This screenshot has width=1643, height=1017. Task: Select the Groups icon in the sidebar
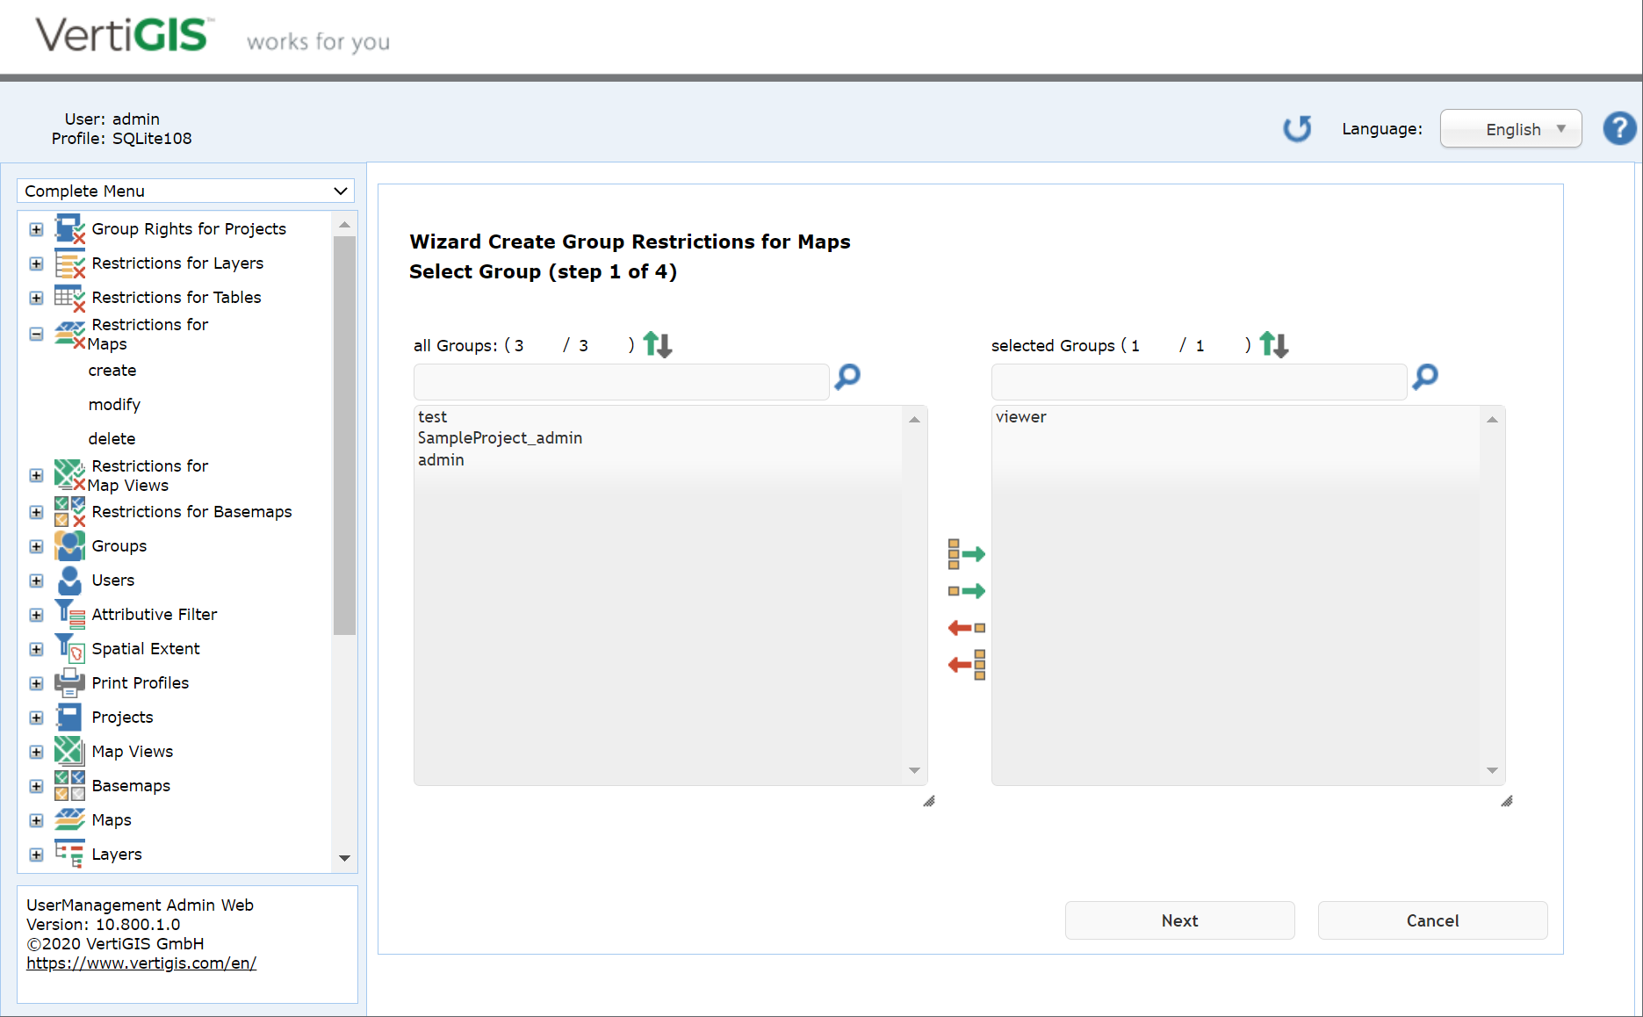pyautogui.click(x=69, y=545)
